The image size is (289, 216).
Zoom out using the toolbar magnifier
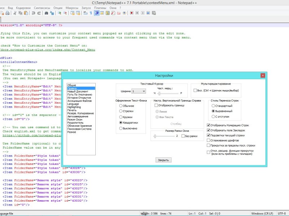tap(65, 13)
